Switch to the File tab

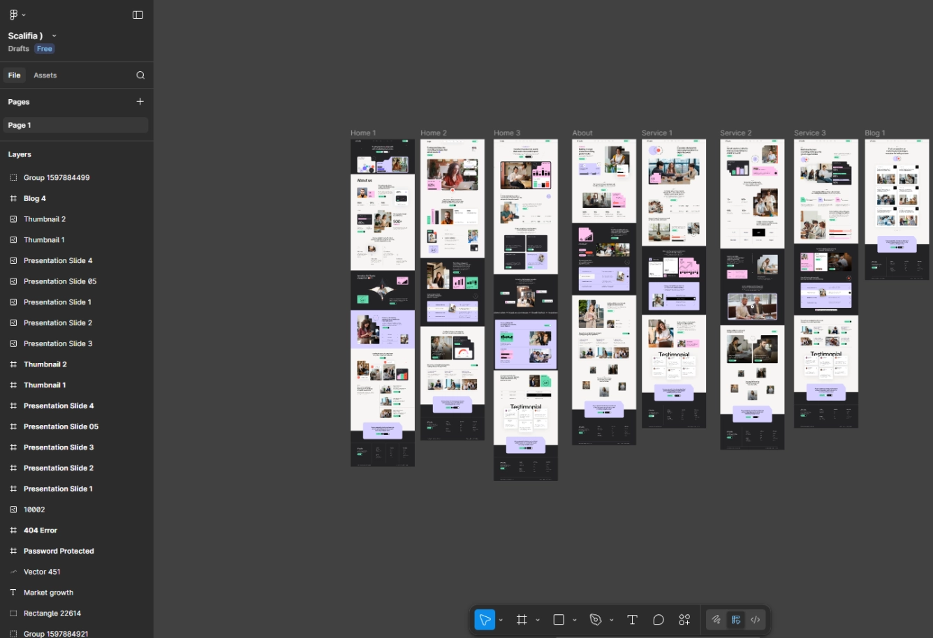15,75
